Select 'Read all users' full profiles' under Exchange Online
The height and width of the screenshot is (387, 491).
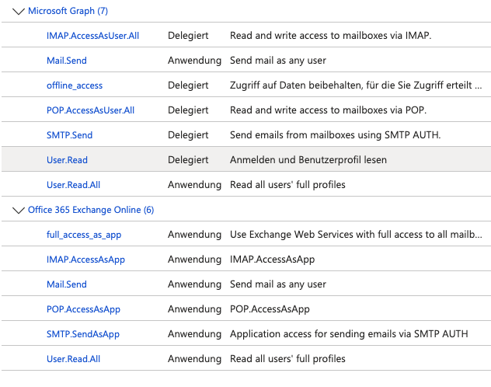pos(287,359)
